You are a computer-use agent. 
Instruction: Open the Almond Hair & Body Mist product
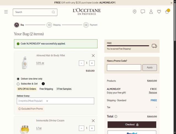point(50,55)
